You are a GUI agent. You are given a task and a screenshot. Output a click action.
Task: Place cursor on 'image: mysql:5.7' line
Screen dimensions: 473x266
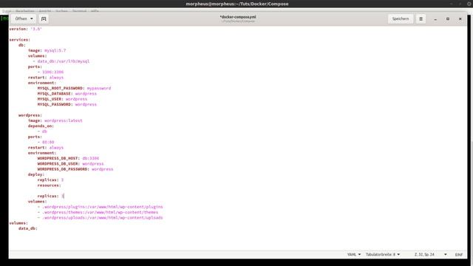[x=47, y=50]
